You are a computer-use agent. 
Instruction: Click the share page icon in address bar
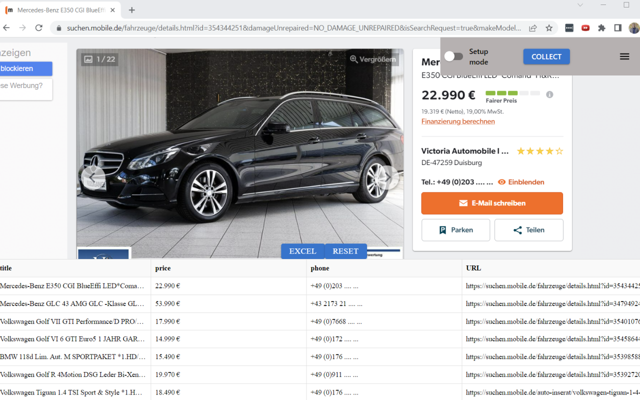click(x=533, y=28)
